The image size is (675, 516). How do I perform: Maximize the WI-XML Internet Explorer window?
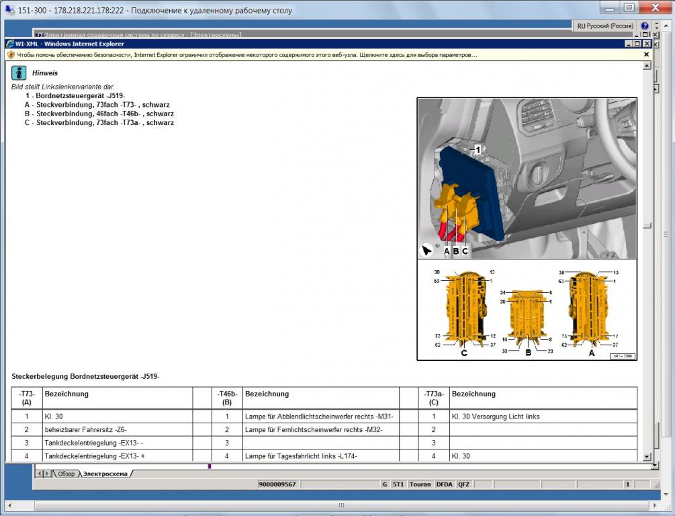click(x=637, y=44)
